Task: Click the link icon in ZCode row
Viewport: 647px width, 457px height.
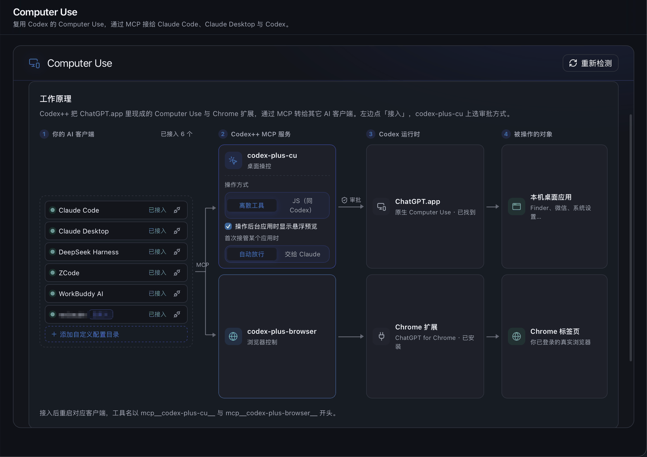Action: coord(177,273)
